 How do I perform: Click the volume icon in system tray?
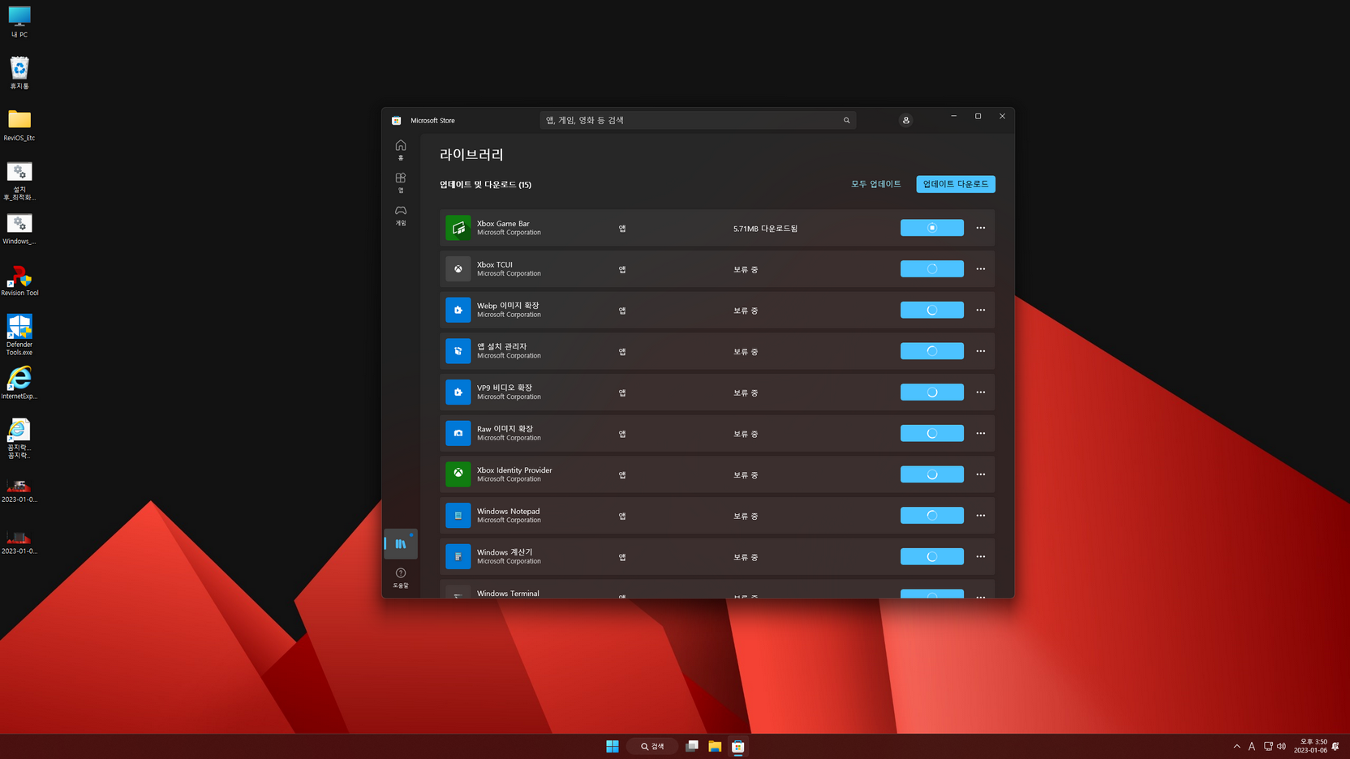[x=1282, y=746]
